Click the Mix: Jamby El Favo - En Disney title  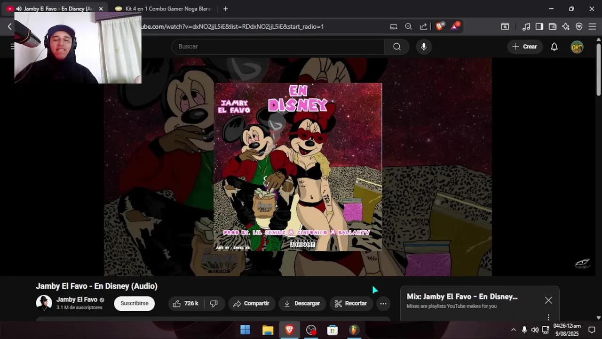pyautogui.click(x=462, y=297)
